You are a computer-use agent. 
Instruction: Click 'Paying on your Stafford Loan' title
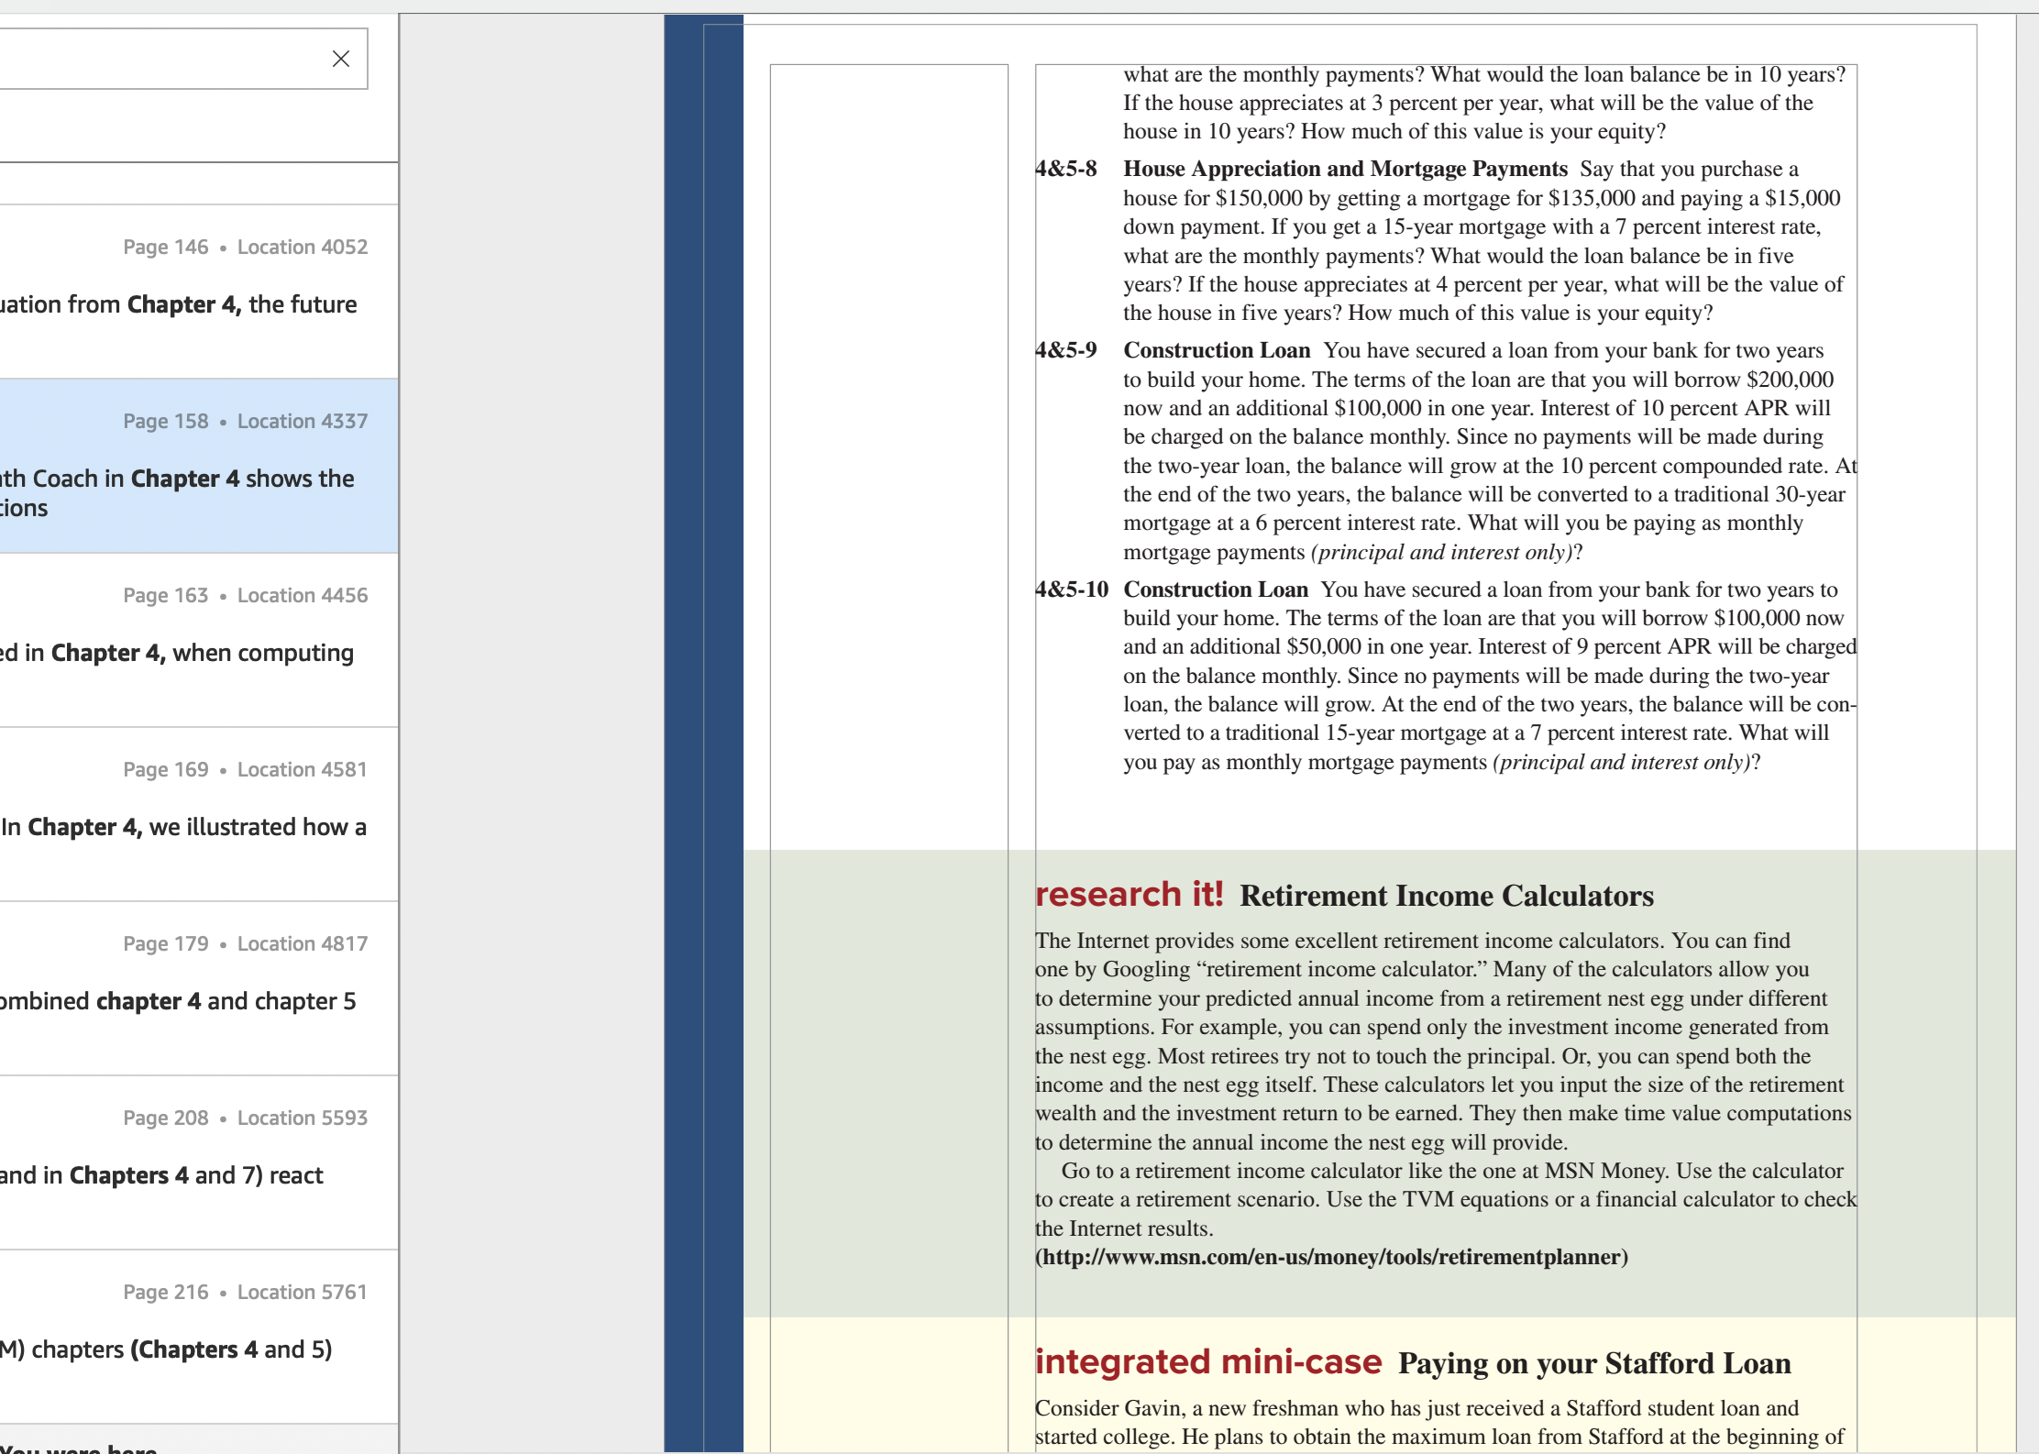1594,1363
